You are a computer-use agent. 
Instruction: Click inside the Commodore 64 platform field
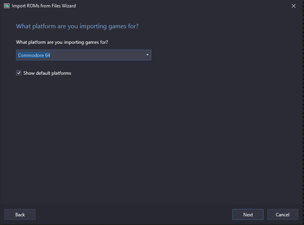(x=84, y=55)
